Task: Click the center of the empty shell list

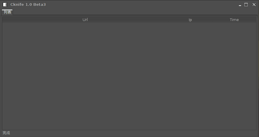Action: point(129,76)
